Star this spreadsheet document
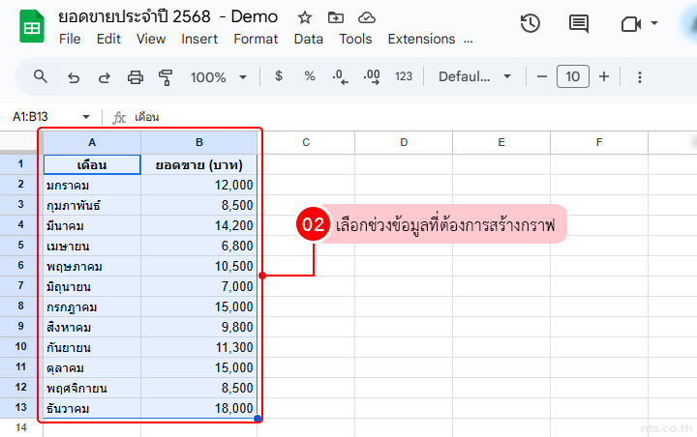Image resolution: width=697 pixels, height=437 pixels. pyautogui.click(x=305, y=17)
